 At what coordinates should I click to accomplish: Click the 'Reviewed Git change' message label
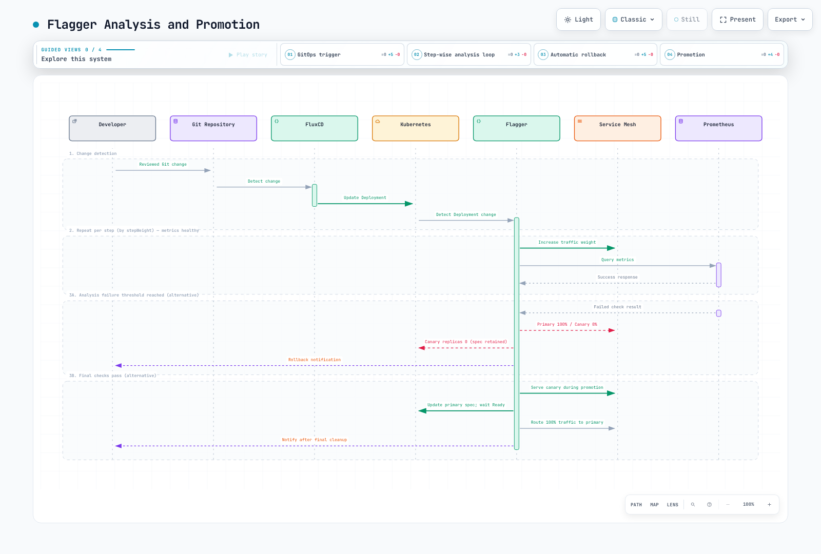point(163,165)
